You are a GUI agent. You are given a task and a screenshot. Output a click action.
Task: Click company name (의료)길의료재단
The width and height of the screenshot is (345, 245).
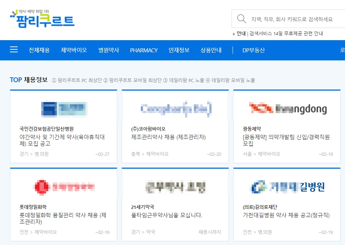point(260,207)
